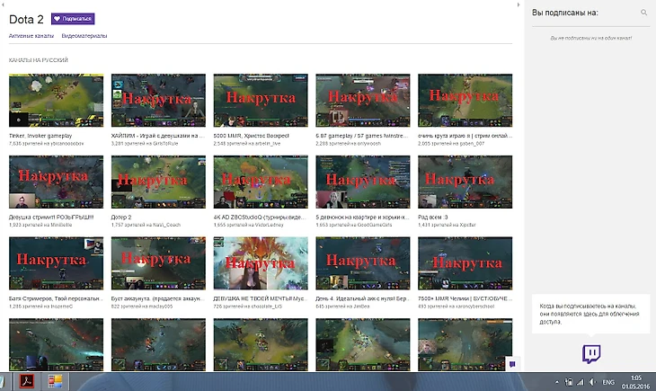Open the purple chat icon near the sidebar

point(512,363)
